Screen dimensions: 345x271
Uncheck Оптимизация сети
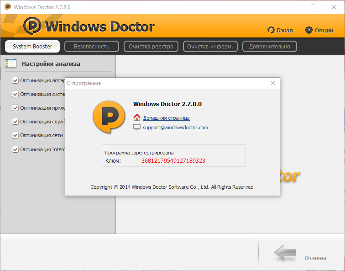(15, 135)
